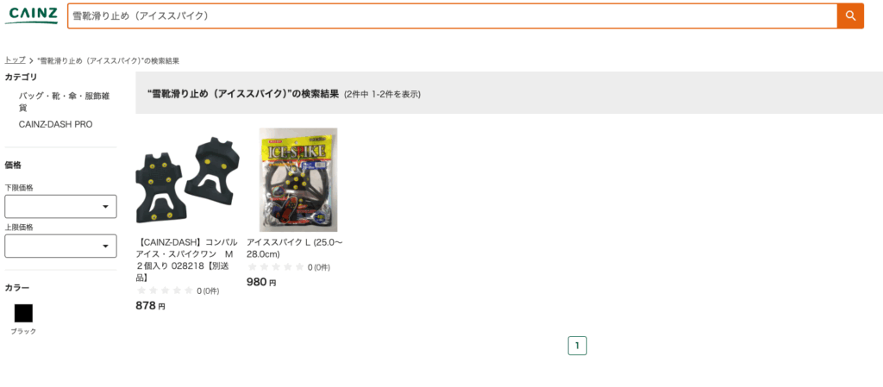Image resolution: width=883 pixels, height=387 pixels.
Task: Select the バッグ・靴・傘・服飾雑貨 category
Action: tap(64, 102)
